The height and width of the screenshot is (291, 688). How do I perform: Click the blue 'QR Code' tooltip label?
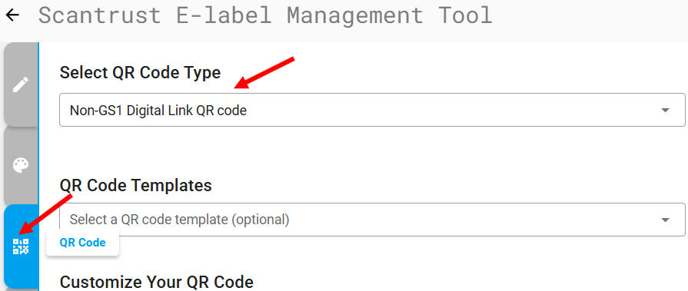pos(82,243)
